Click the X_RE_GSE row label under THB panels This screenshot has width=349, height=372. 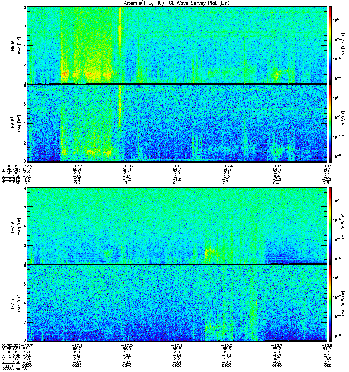pyautogui.click(x=11, y=166)
